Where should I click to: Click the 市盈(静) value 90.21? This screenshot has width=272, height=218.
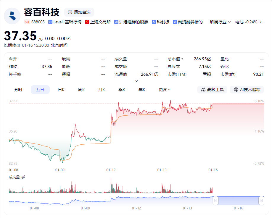coord(258,75)
